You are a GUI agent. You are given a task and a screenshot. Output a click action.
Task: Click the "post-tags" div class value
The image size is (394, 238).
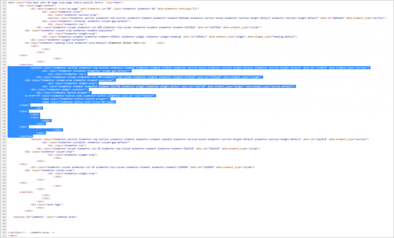53,205
